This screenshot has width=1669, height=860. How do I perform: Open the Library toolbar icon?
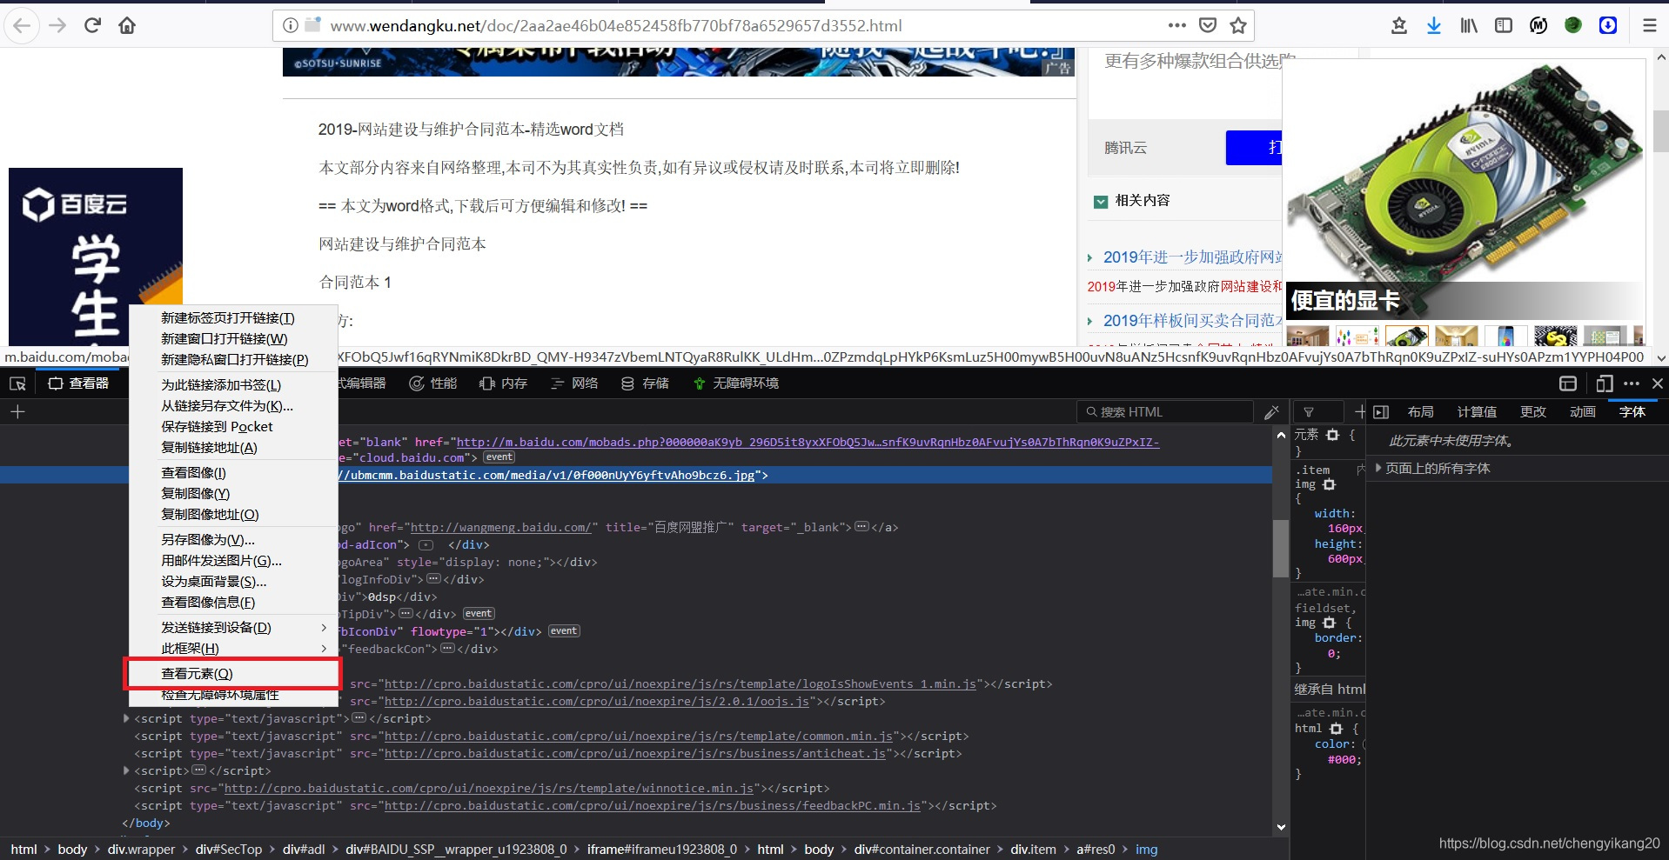click(x=1469, y=25)
